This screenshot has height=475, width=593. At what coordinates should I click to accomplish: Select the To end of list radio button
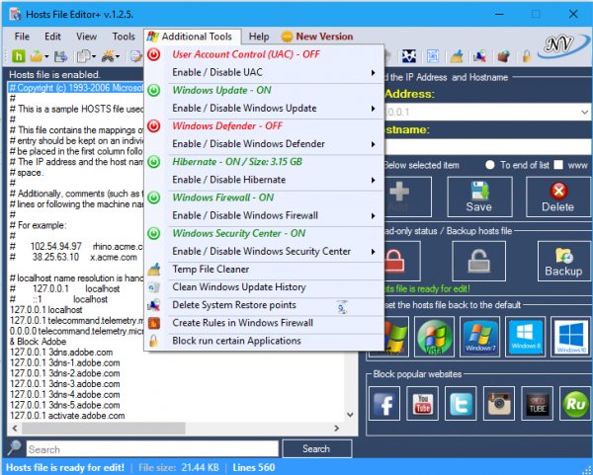490,165
